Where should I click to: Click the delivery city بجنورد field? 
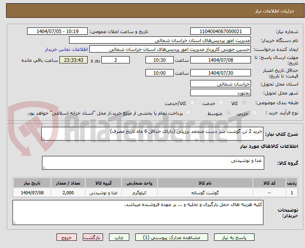(221, 93)
